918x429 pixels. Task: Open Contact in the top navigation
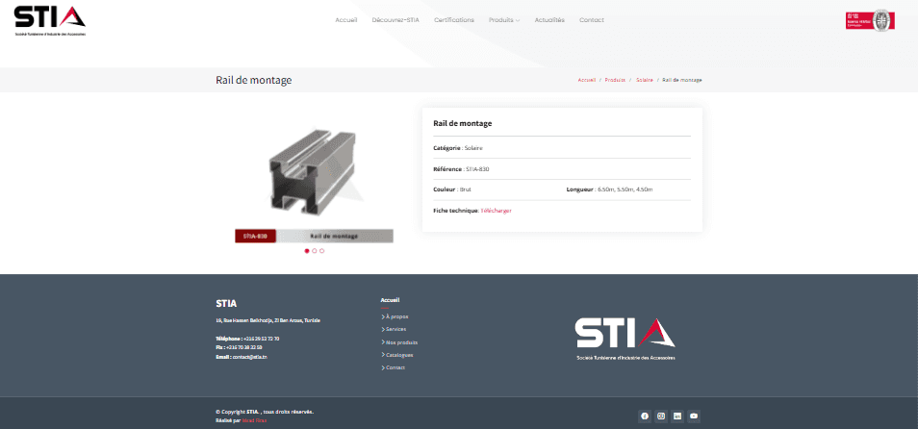click(x=592, y=20)
